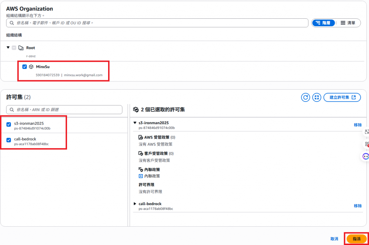Click ps-aca1178ab08f48bc ID in left list
Viewport: 369px width, 245px height.
[x=31, y=144]
